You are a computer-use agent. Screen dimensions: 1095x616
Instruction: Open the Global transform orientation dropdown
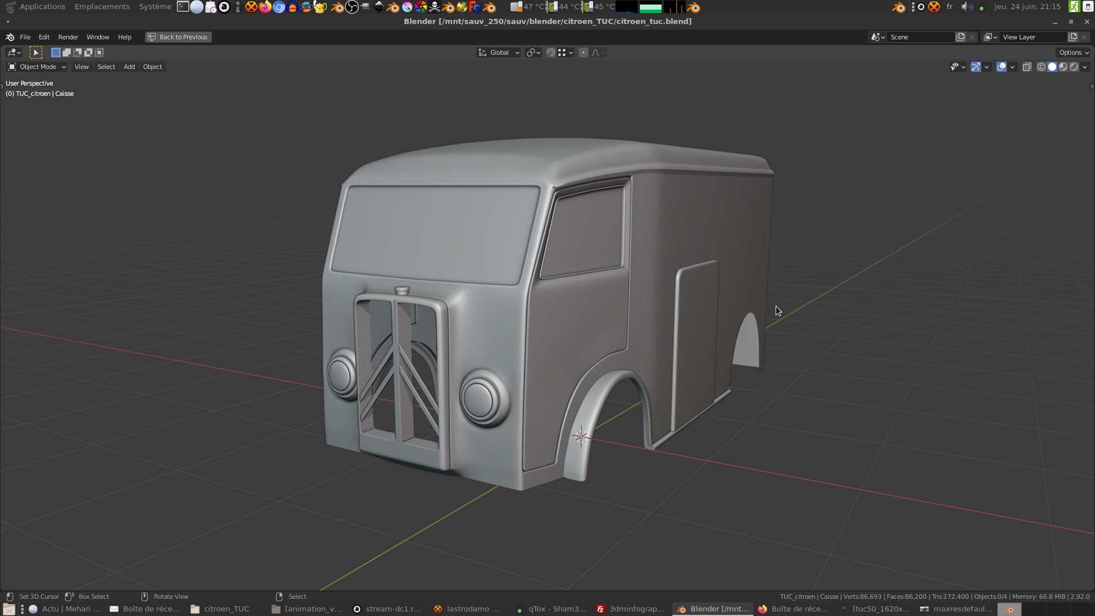point(499,52)
